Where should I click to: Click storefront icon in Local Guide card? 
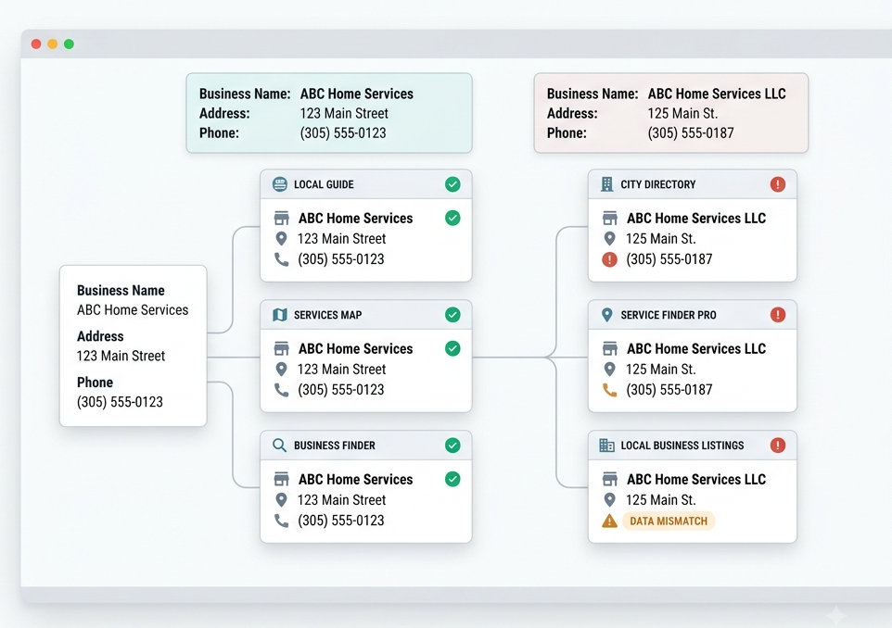click(282, 219)
